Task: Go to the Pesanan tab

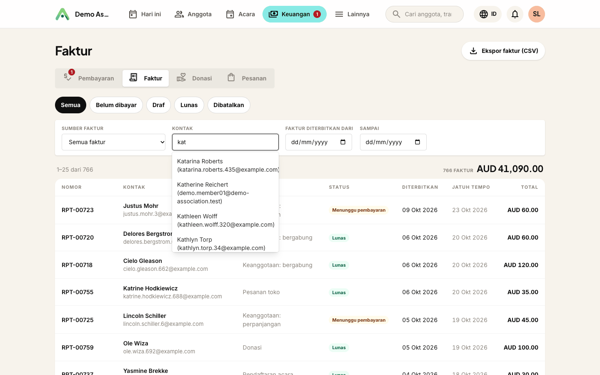Action: coord(247,78)
